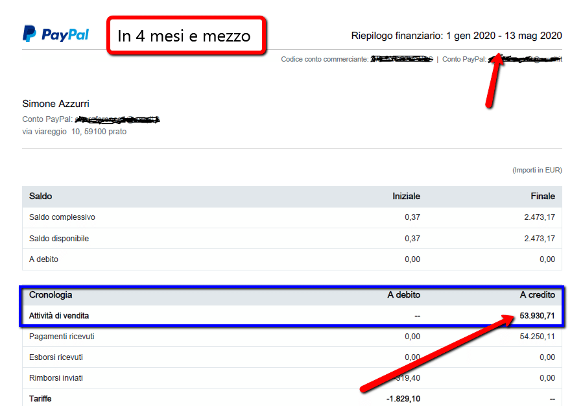Click the 'Cronologia' section header
This screenshot has height=406, width=583.
[x=51, y=294]
